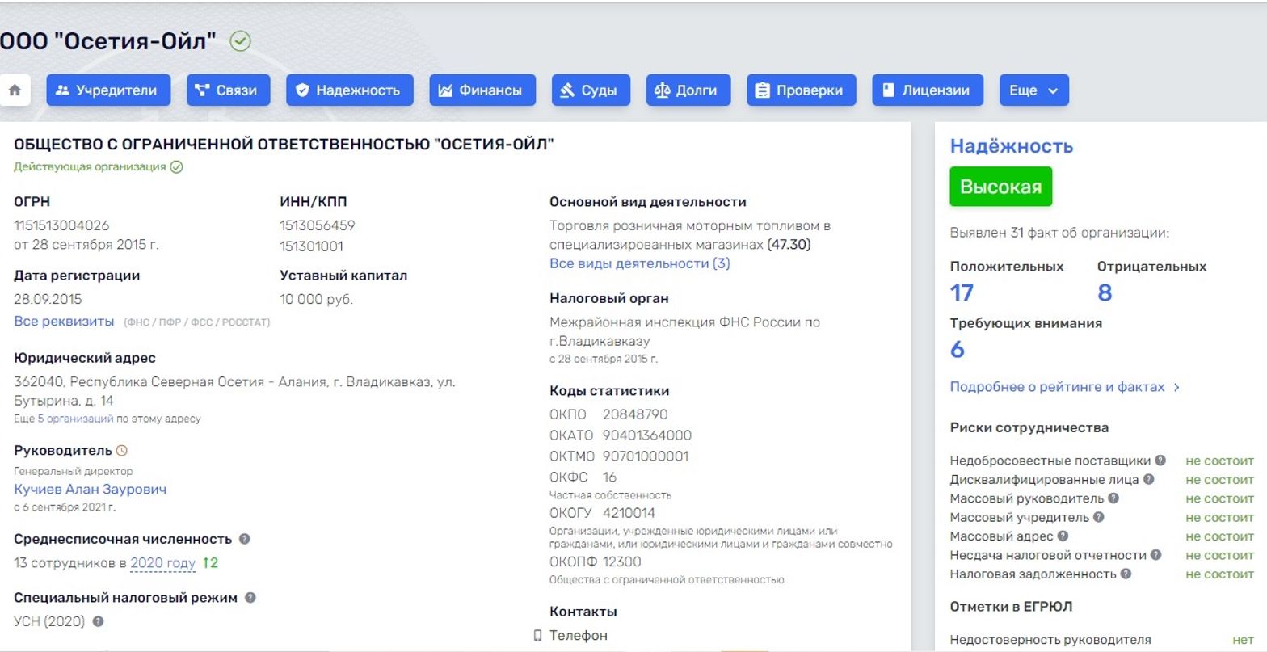Screen dimensions: 1267x652
Task: Click help icon for Массовый адрес
Action: coord(1063,536)
